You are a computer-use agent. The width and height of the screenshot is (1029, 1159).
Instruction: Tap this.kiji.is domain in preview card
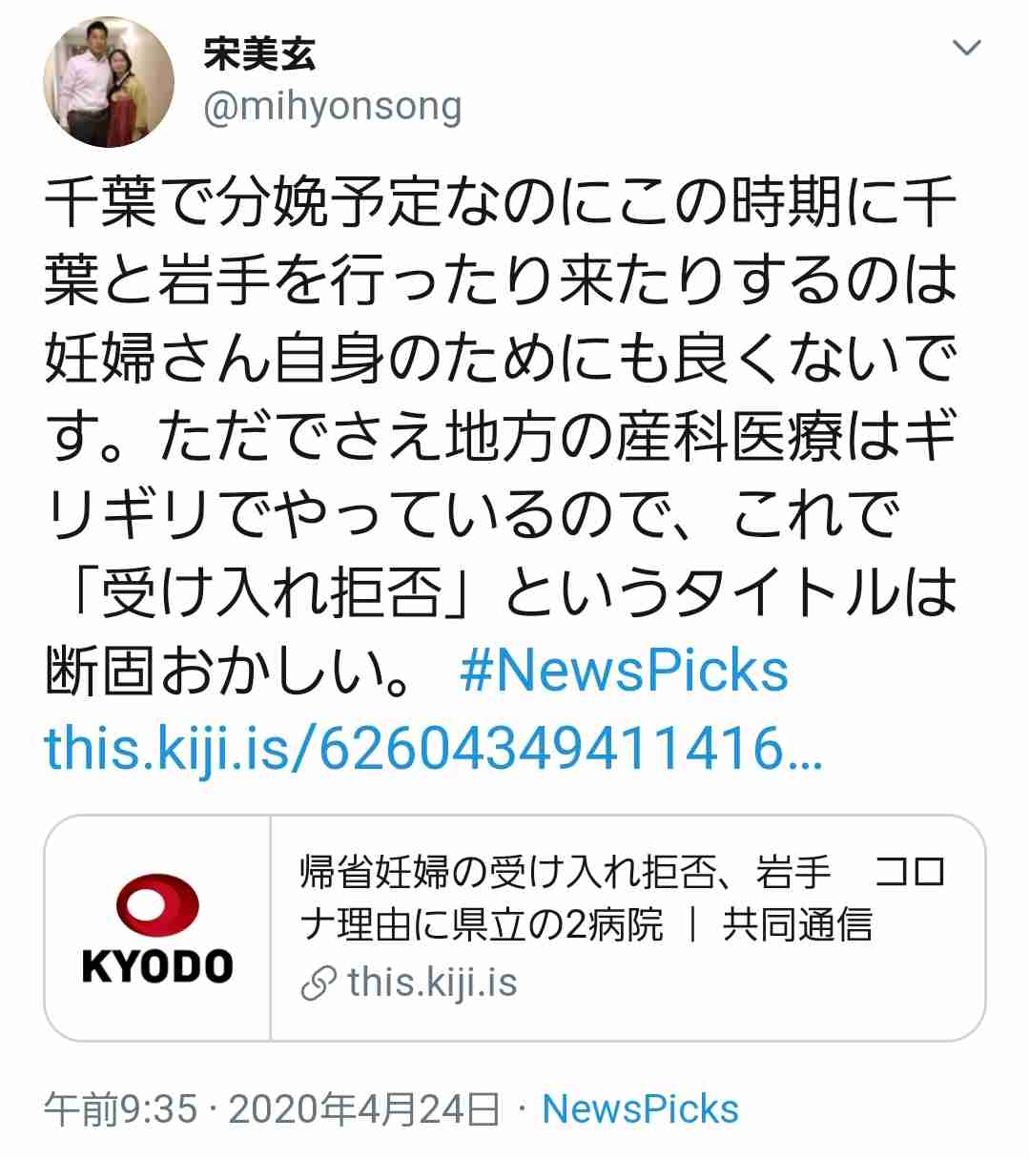pyautogui.click(x=433, y=983)
